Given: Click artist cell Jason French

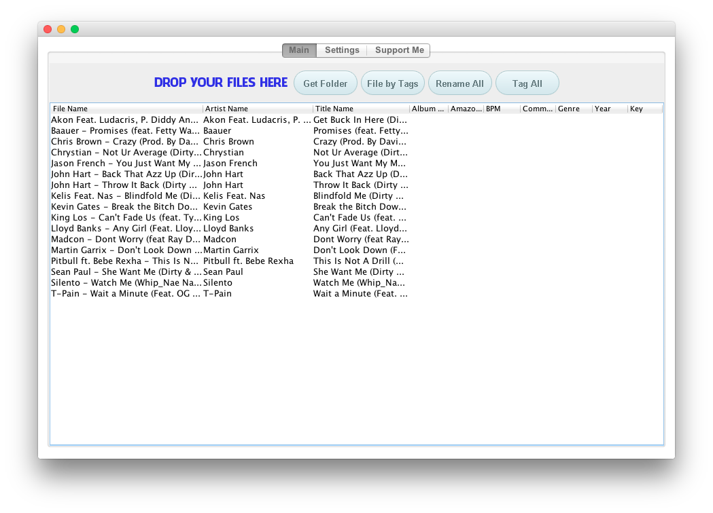Looking at the screenshot, I should click(258, 164).
